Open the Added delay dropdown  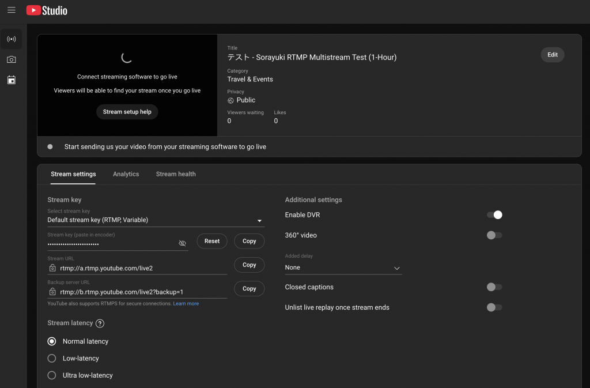click(343, 268)
